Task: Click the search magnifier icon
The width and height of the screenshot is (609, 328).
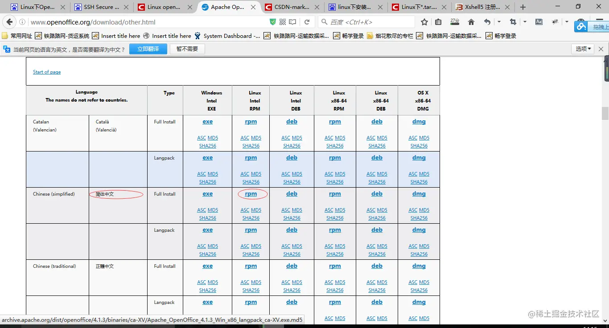Action: [x=324, y=22]
